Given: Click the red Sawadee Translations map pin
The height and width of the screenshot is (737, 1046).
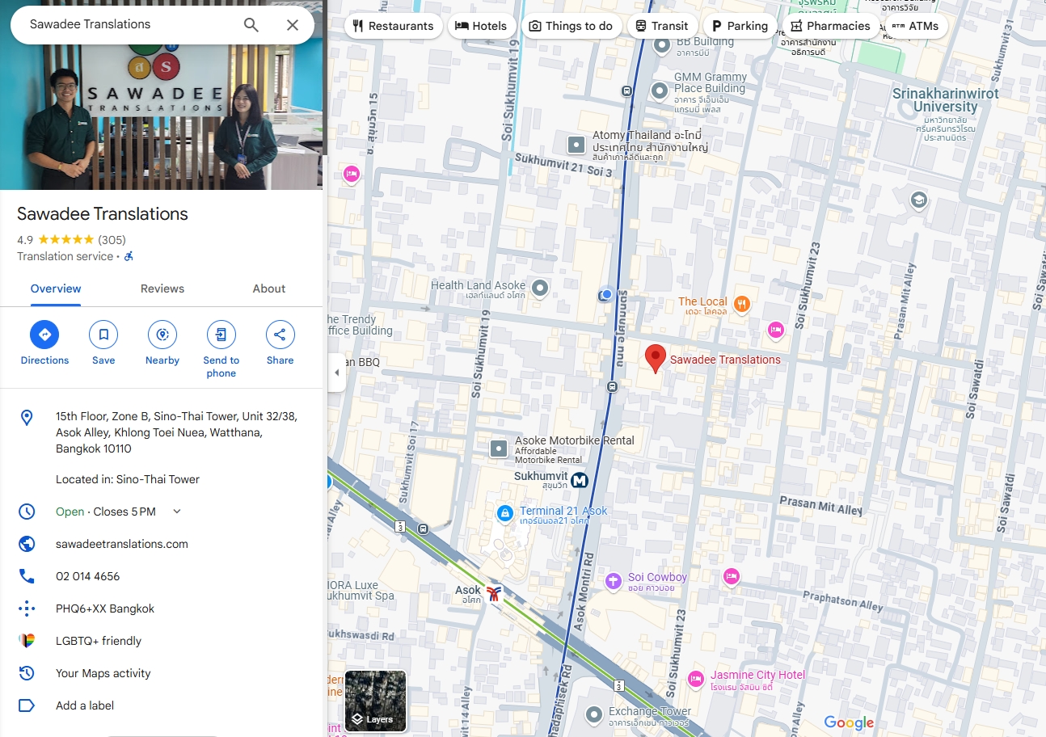Looking at the screenshot, I should [655, 358].
